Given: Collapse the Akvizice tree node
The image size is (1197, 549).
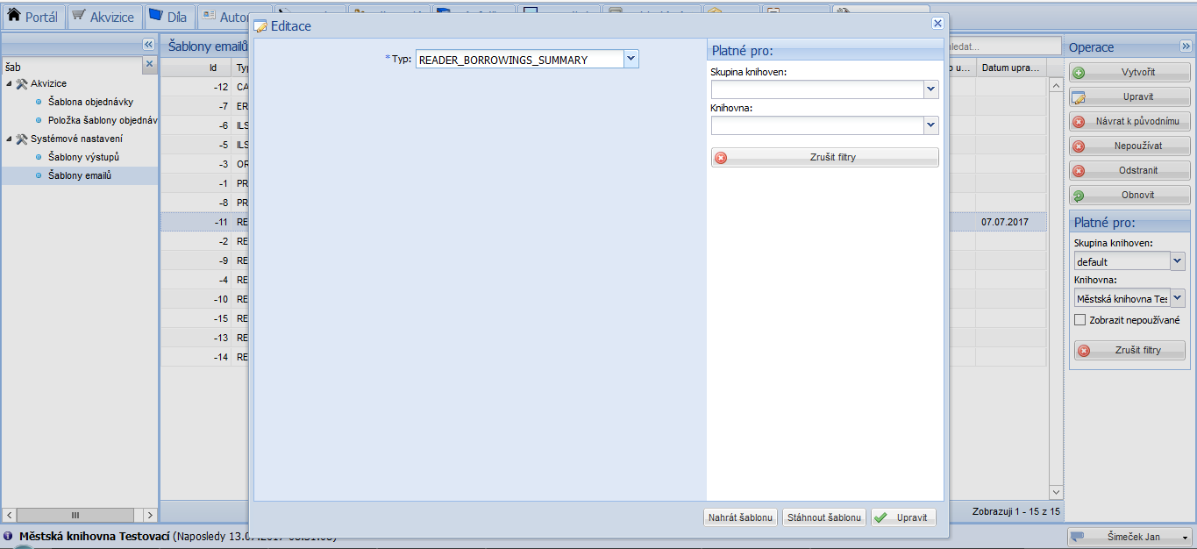Looking at the screenshot, I should pos(9,83).
